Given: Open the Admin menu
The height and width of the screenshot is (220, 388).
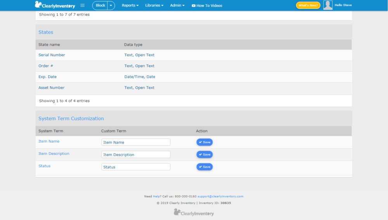Looking at the screenshot, I should [177, 5].
